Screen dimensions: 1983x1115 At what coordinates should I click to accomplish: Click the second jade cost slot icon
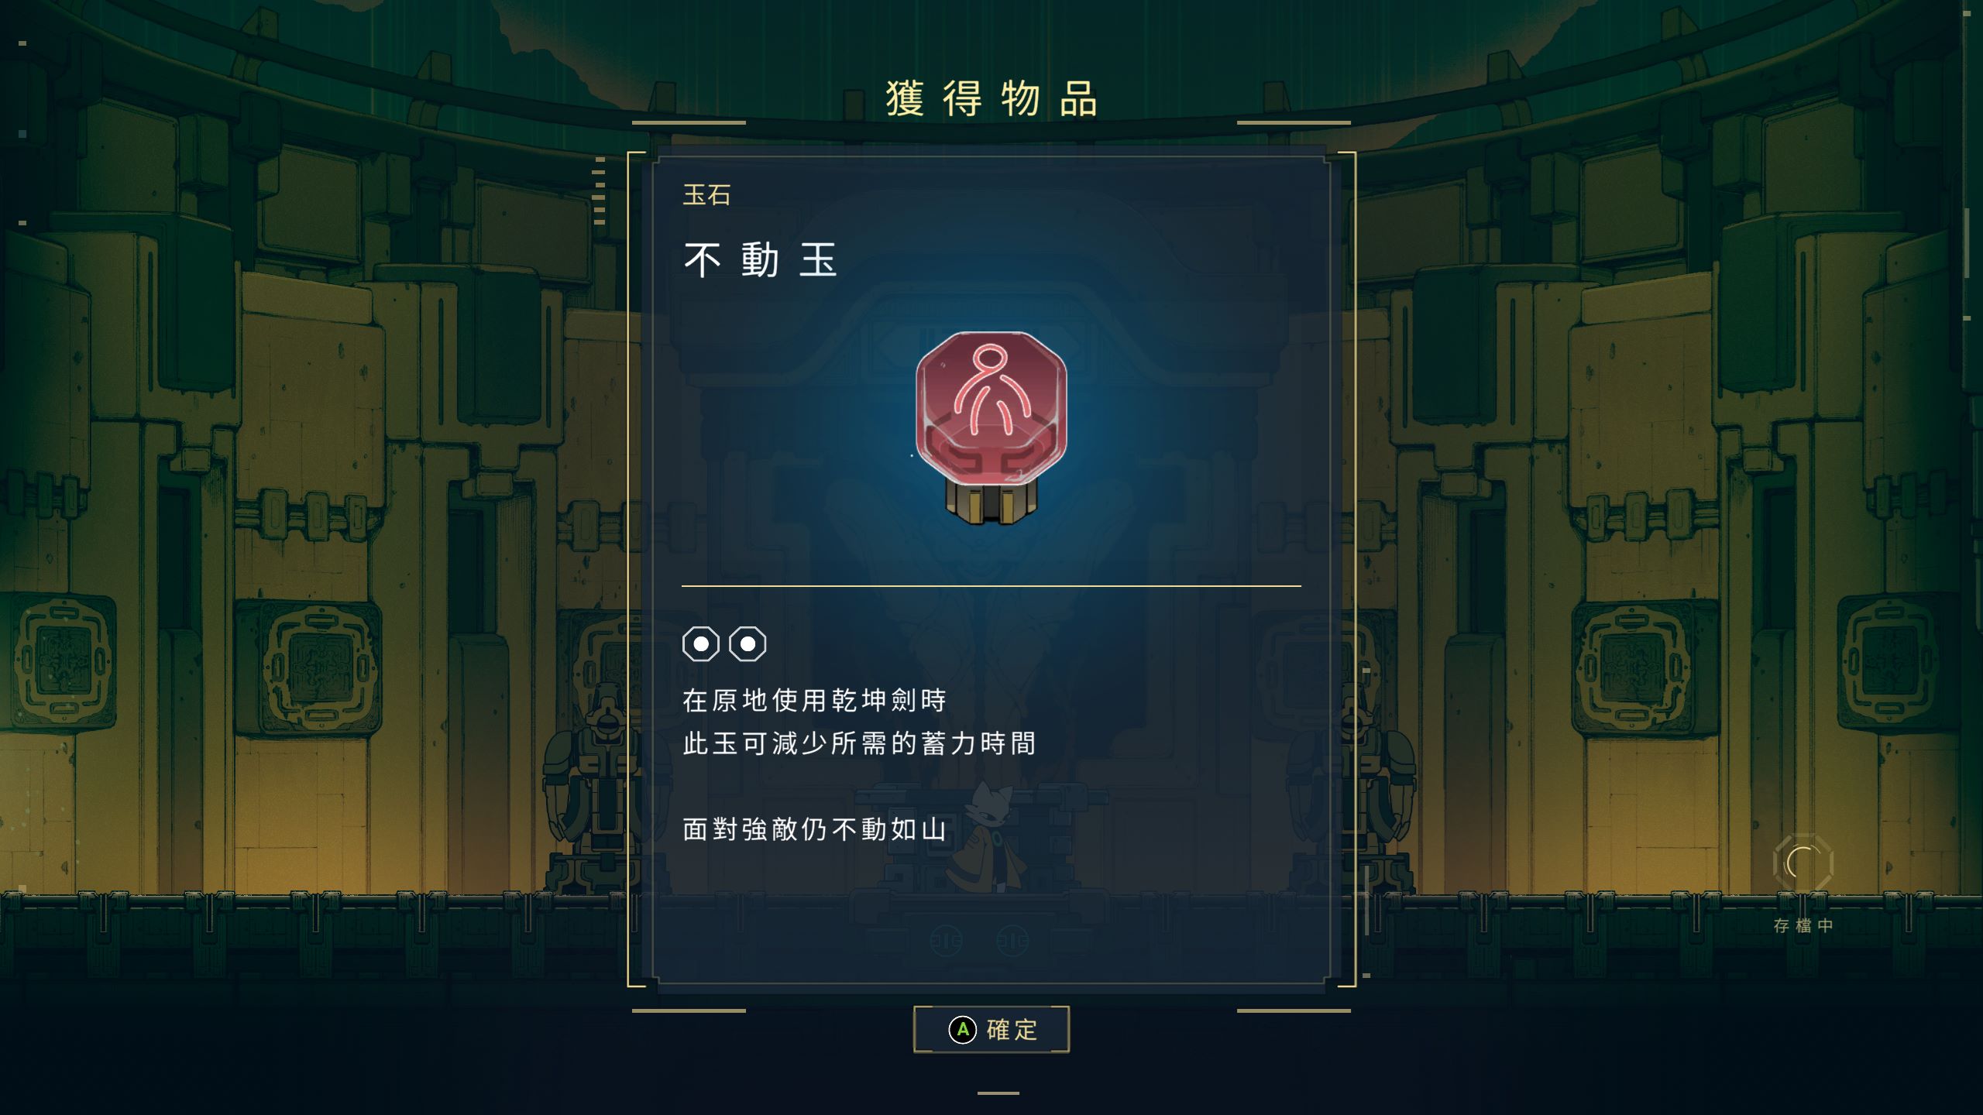(x=747, y=644)
